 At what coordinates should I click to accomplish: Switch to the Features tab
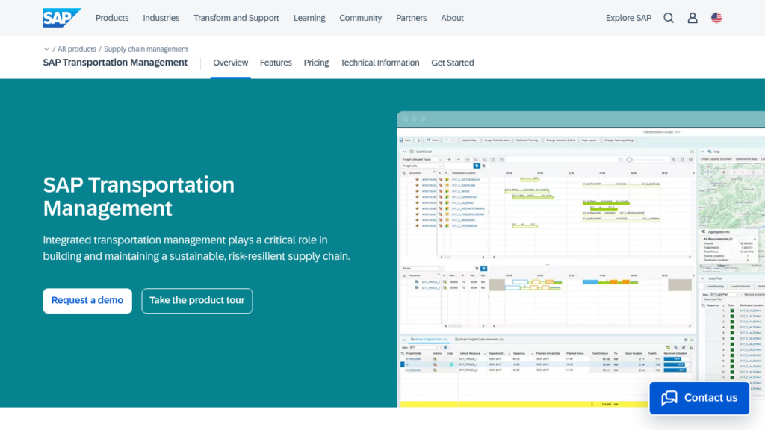pyautogui.click(x=276, y=63)
